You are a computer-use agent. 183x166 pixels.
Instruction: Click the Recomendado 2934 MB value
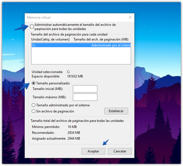coord(74,133)
